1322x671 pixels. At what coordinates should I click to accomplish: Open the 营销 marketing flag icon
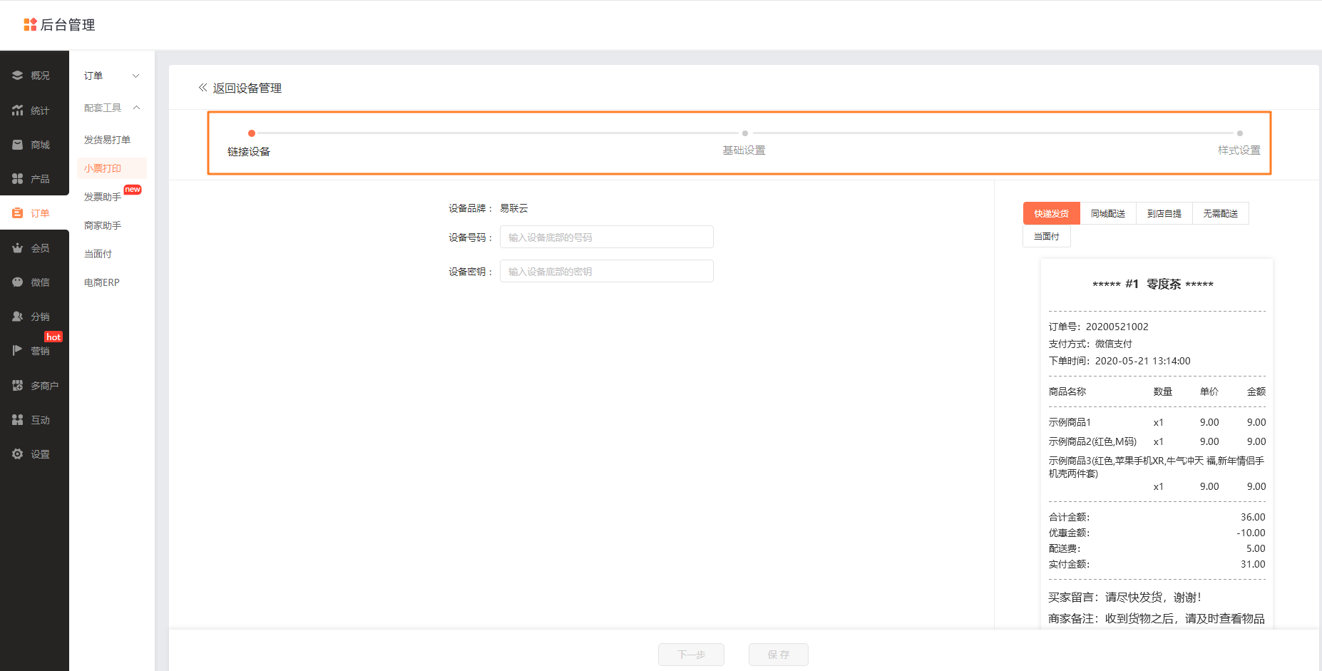(x=18, y=350)
